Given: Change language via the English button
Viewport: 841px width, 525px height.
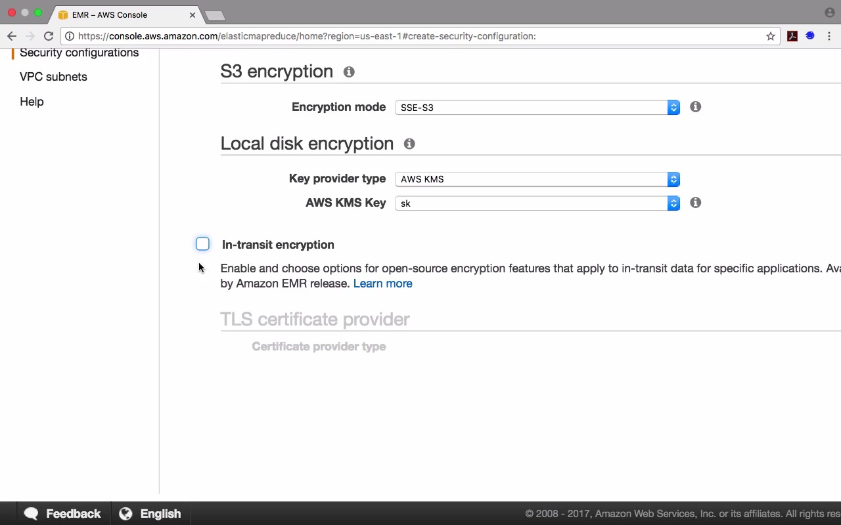Looking at the screenshot, I should [x=150, y=514].
